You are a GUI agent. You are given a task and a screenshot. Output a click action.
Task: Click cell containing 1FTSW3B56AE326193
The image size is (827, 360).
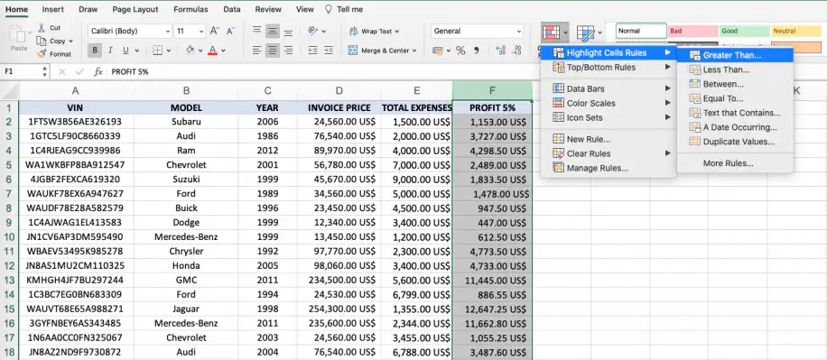click(x=76, y=122)
